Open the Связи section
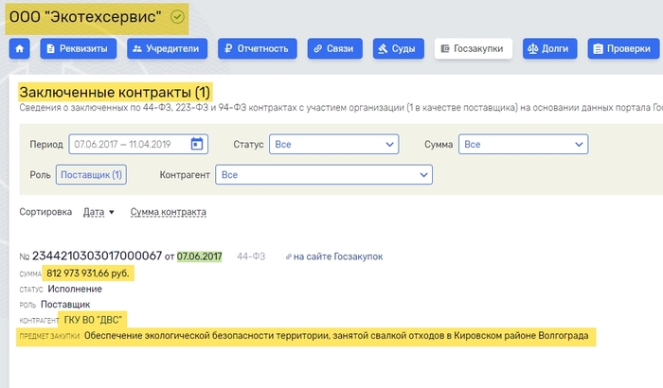663x388 pixels. (335, 48)
